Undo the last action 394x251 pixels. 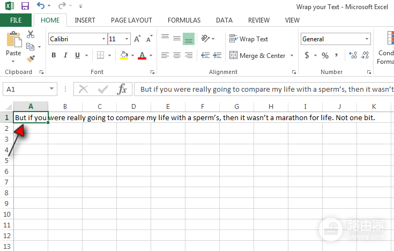pos(41,5)
